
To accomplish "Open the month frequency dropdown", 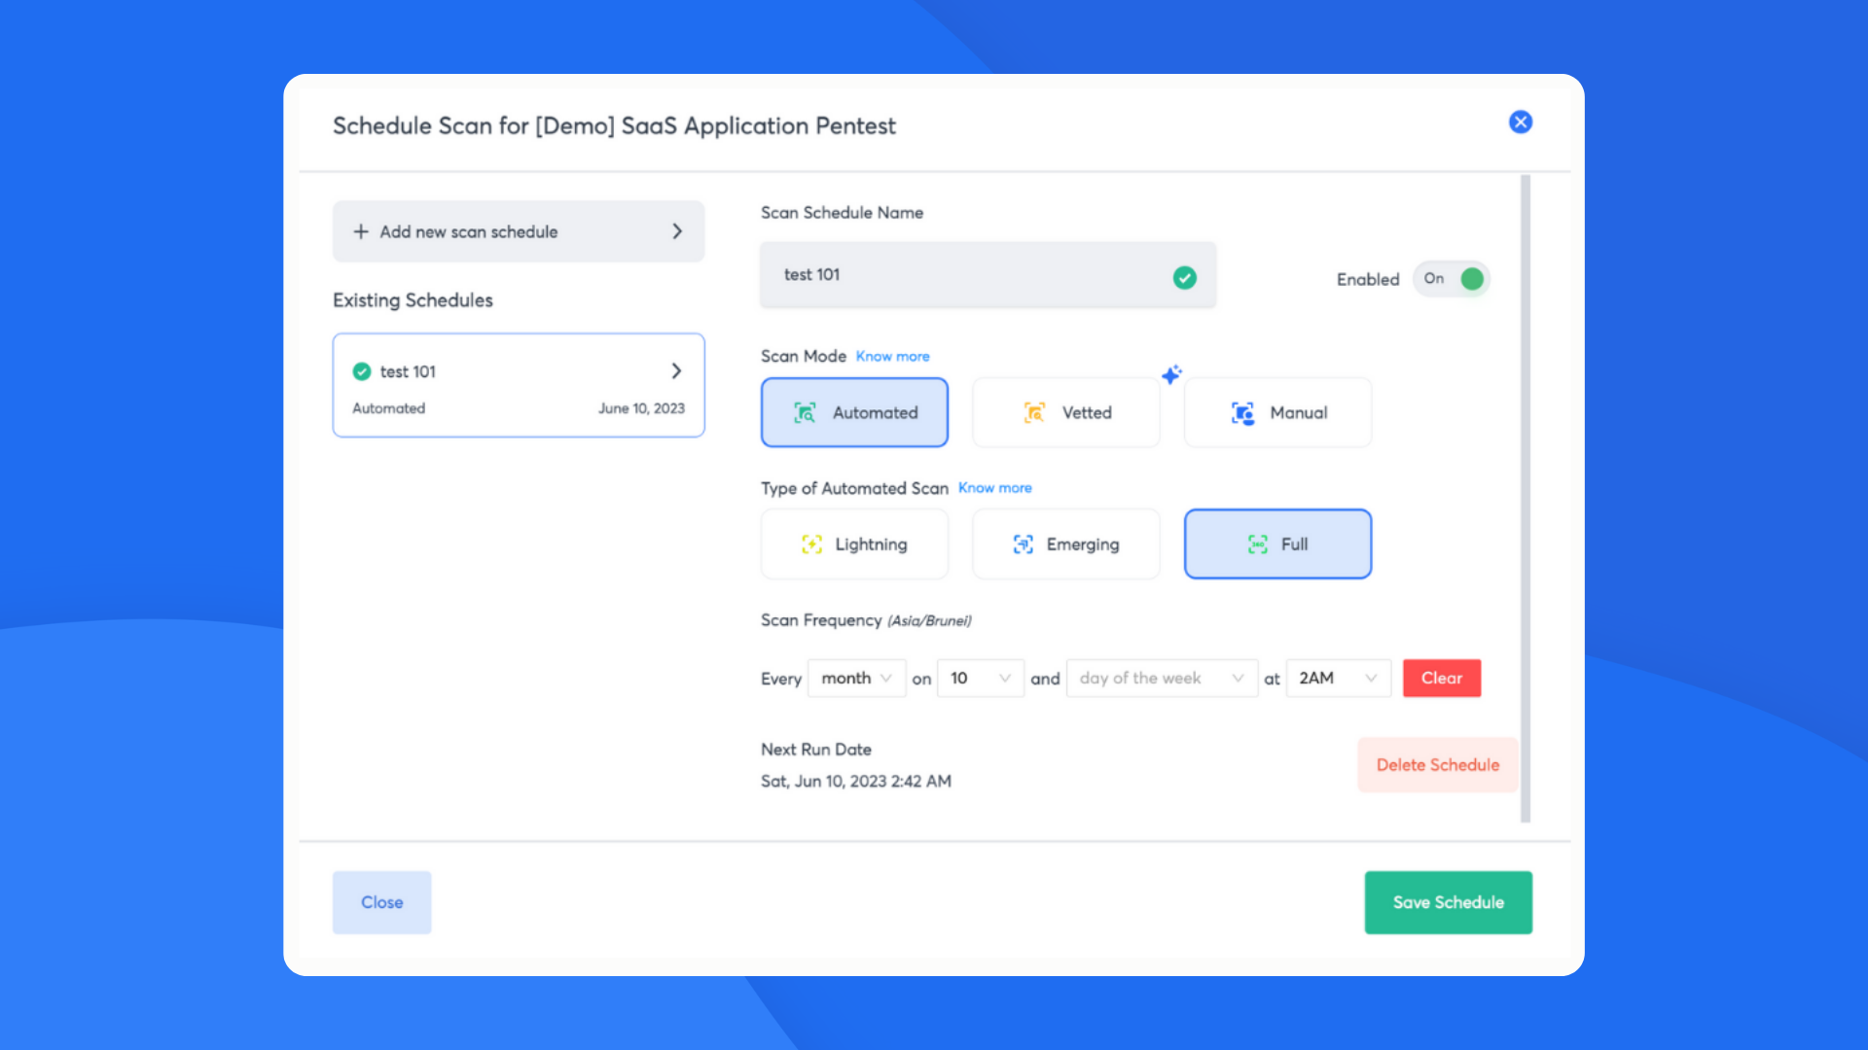I will [x=856, y=678].
